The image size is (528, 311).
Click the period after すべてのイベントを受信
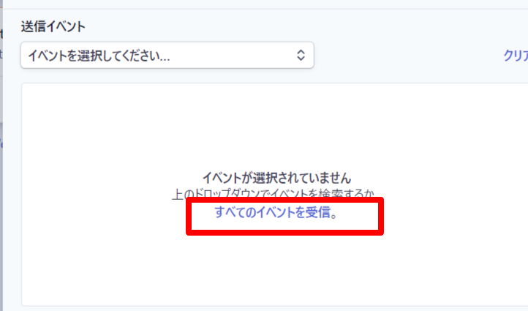click(333, 216)
